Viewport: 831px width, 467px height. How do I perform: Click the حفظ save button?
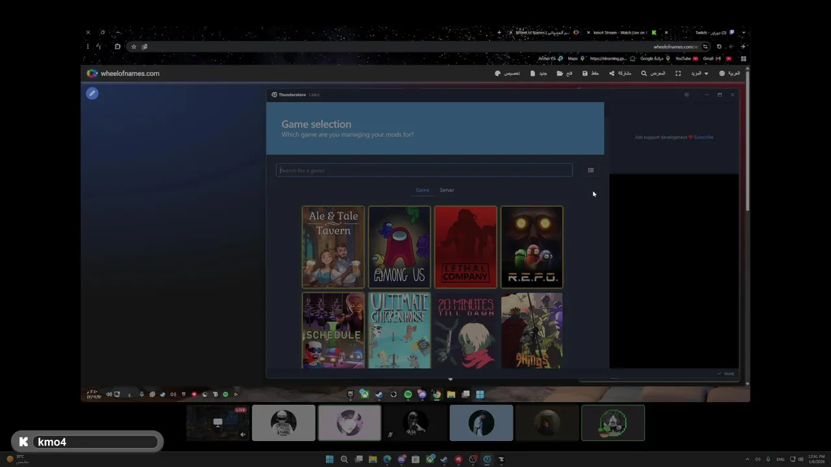click(x=591, y=73)
